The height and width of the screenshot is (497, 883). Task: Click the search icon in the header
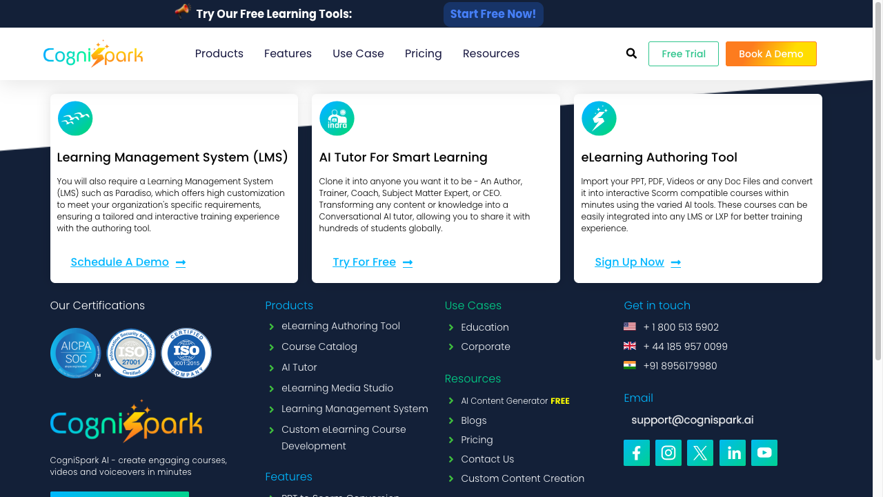[631, 53]
